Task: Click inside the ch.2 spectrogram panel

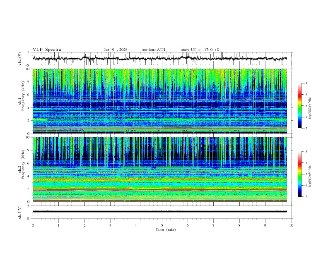Action: point(159,169)
